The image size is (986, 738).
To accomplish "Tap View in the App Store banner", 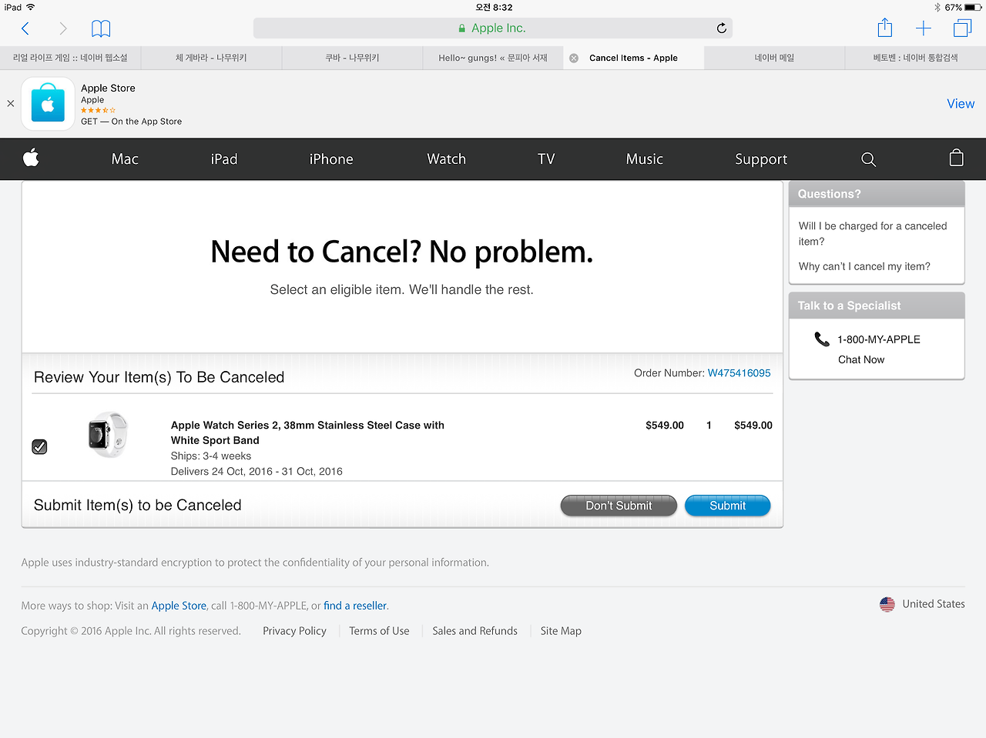I will tap(961, 104).
